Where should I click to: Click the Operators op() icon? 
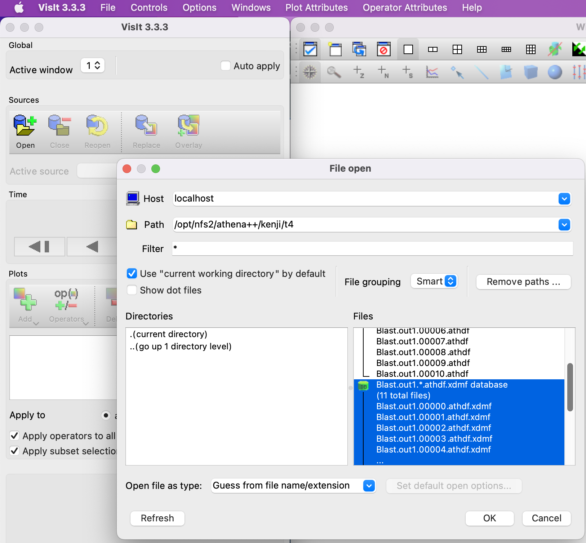point(66,299)
